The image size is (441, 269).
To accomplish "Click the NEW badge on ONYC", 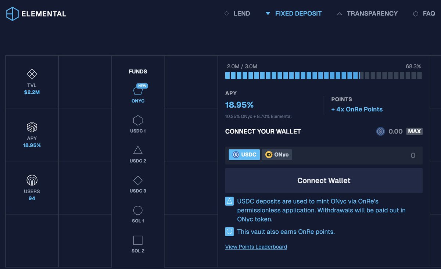I will click(142, 86).
